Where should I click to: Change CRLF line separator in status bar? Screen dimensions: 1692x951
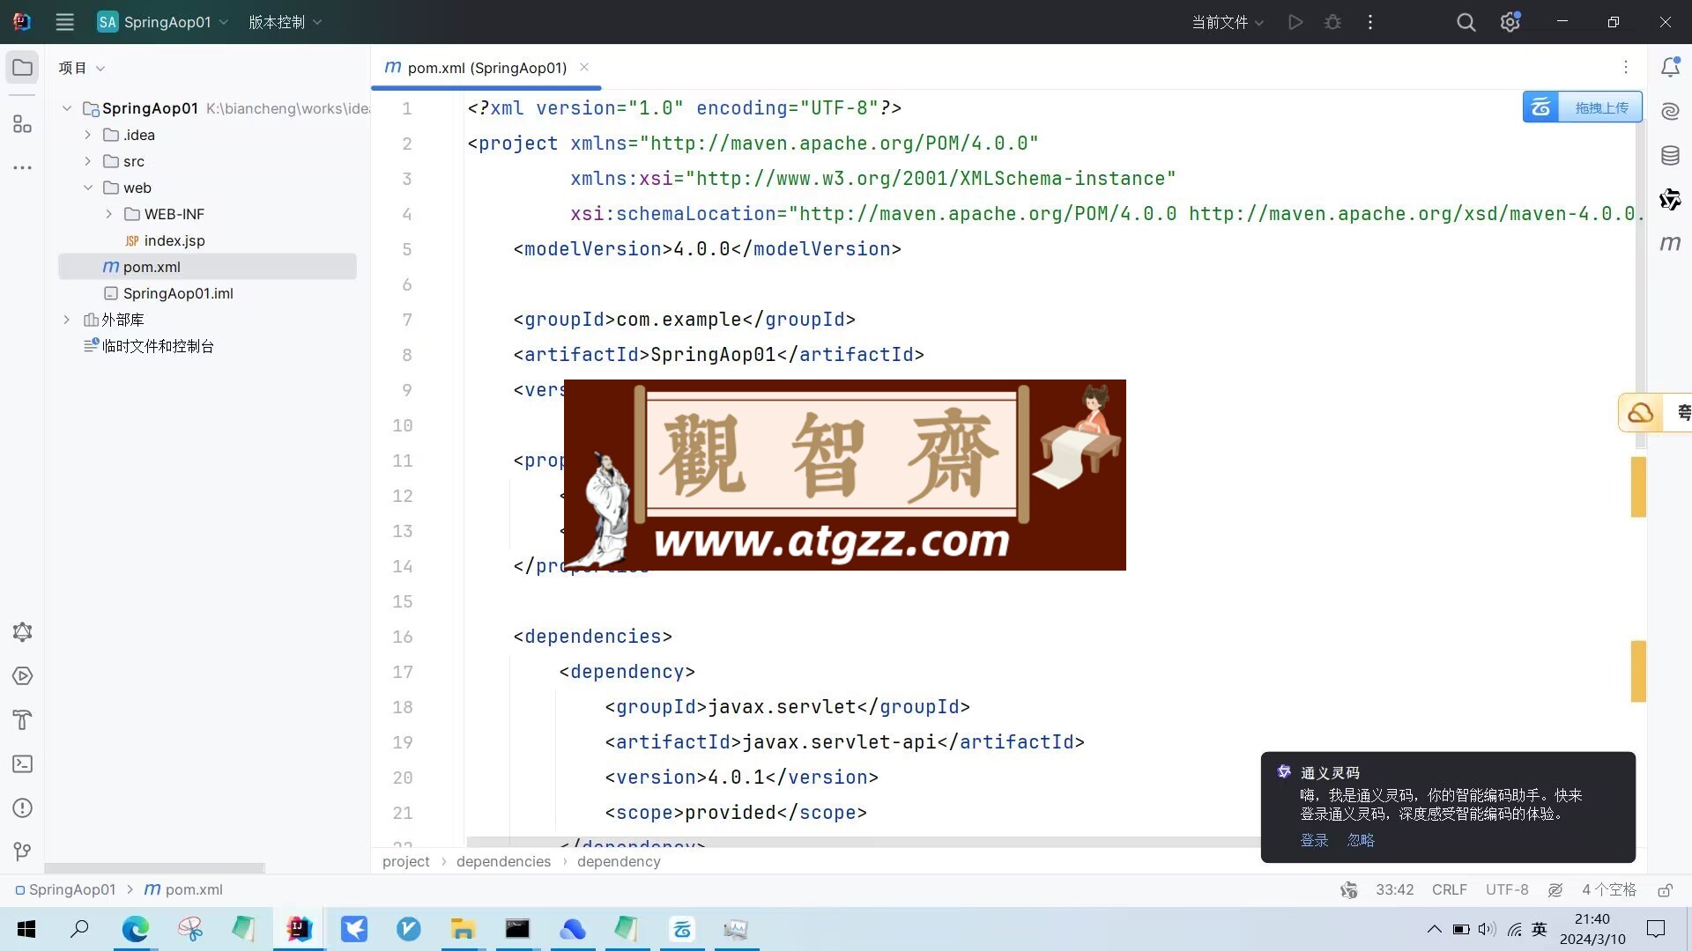click(x=1450, y=890)
